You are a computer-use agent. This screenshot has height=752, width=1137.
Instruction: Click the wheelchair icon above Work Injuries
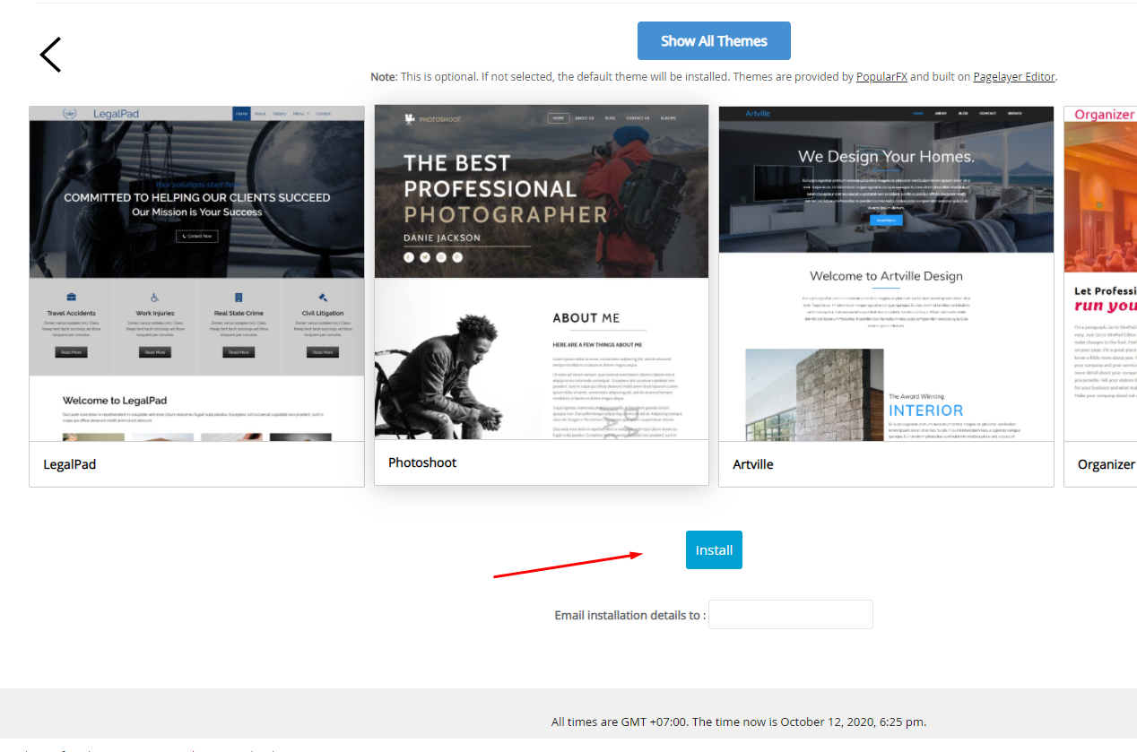tap(154, 298)
